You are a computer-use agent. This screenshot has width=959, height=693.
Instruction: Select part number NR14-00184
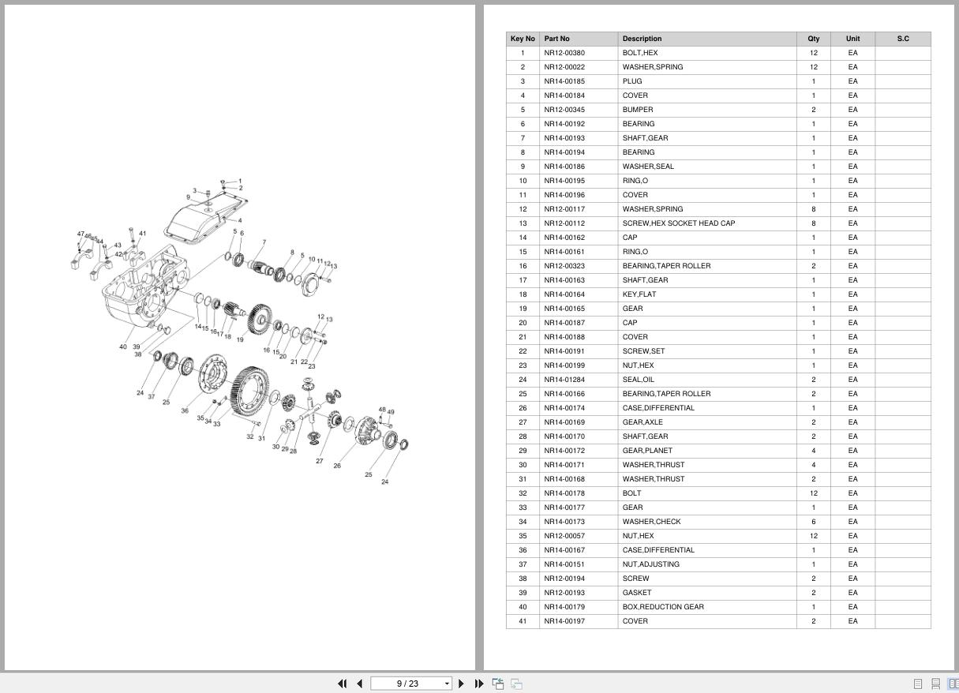(x=564, y=96)
